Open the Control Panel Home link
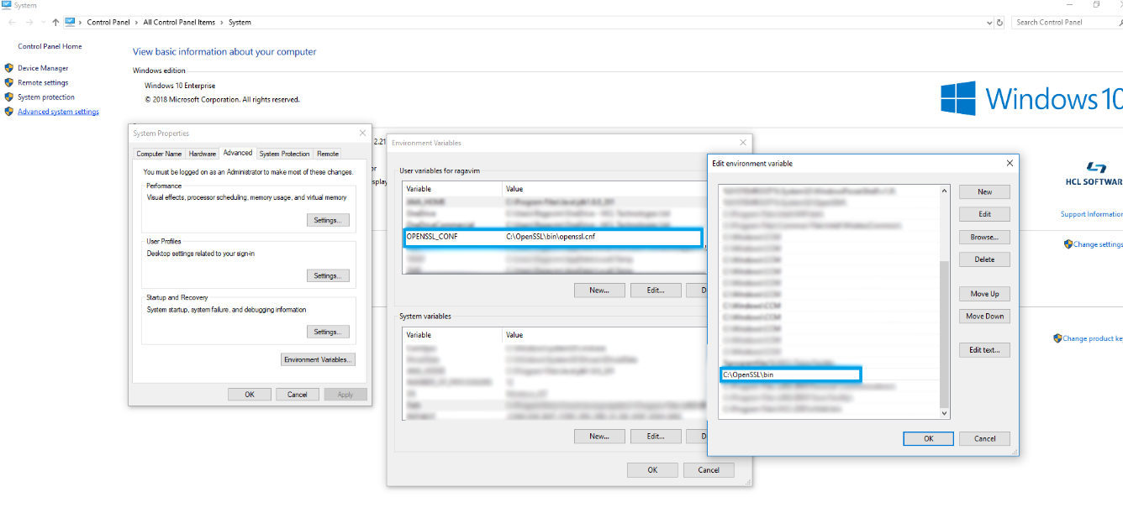Image resolution: width=1123 pixels, height=513 pixels. pos(50,47)
